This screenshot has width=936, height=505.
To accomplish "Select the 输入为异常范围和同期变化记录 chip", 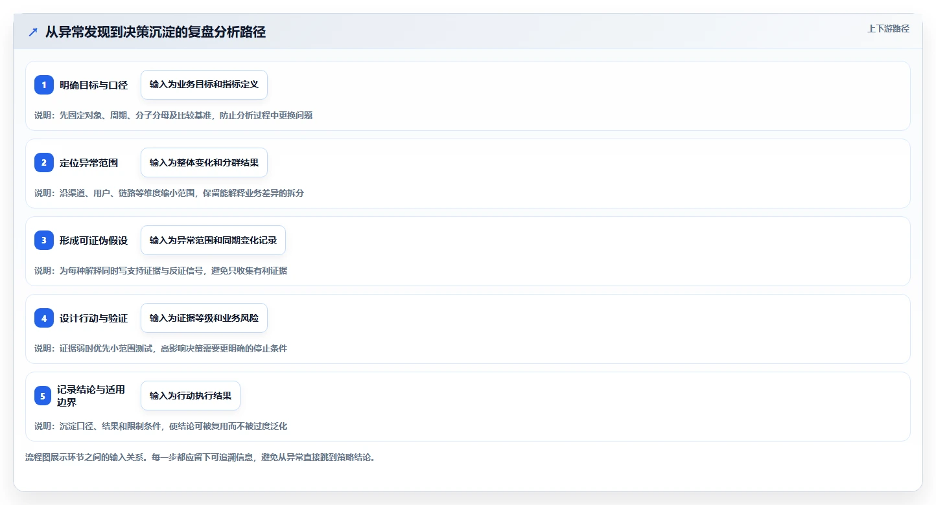I will (x=213, y=240).
